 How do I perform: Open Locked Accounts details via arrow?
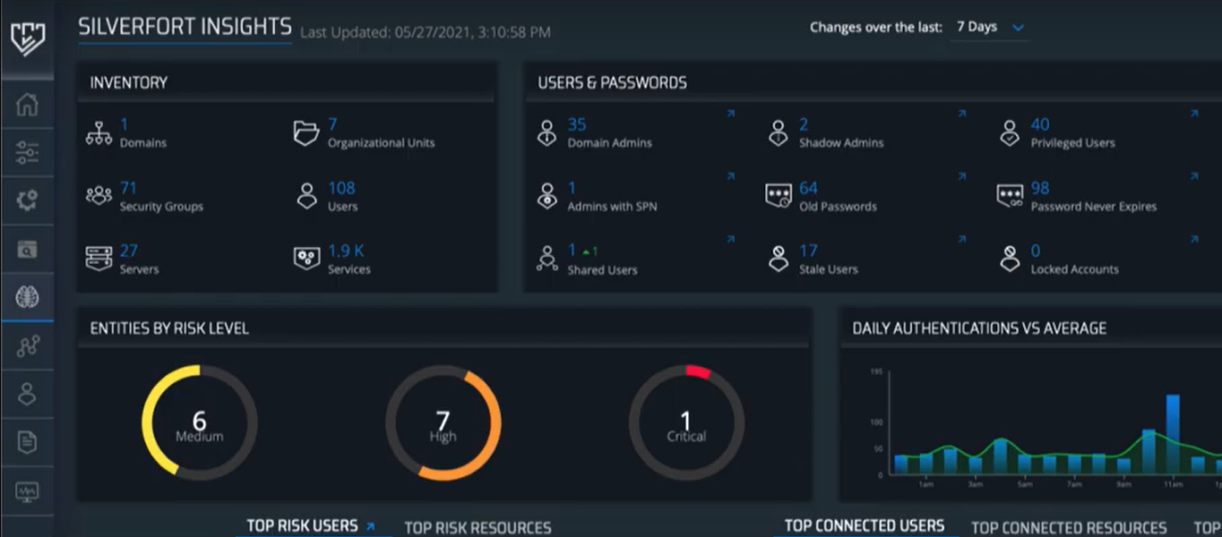(1193, 239)
